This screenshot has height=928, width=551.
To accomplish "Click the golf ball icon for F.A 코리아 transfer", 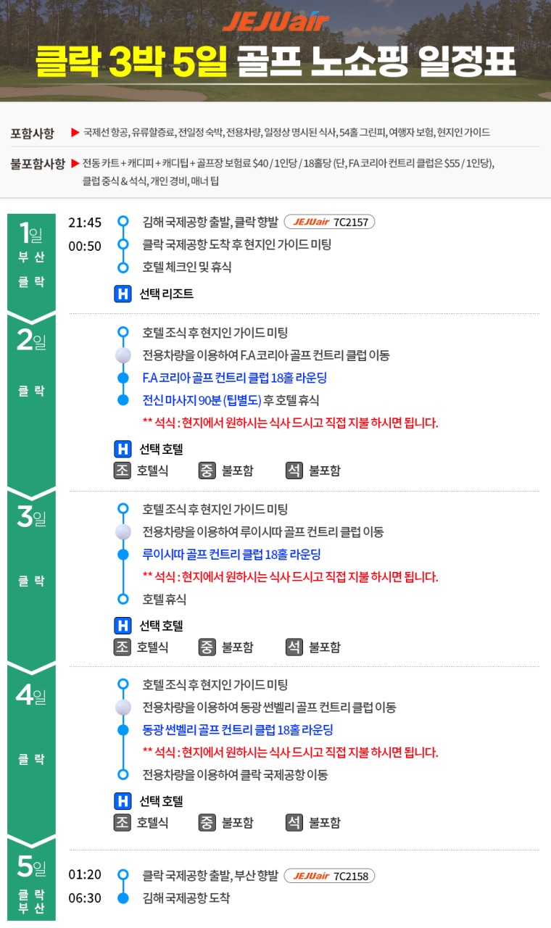I will click(123, 355).
